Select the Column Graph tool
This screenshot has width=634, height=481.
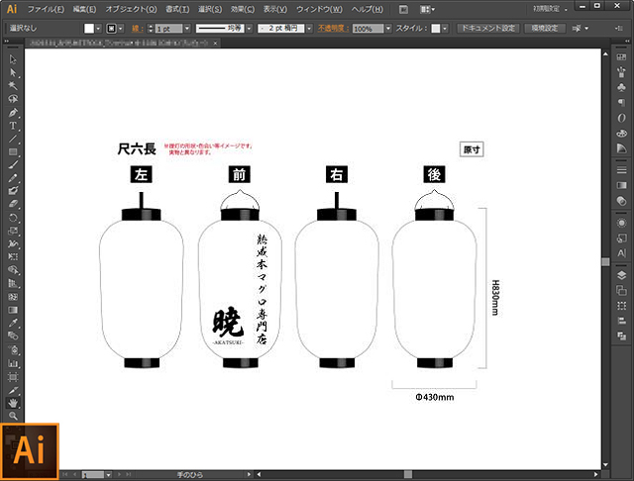coord(13,363)
